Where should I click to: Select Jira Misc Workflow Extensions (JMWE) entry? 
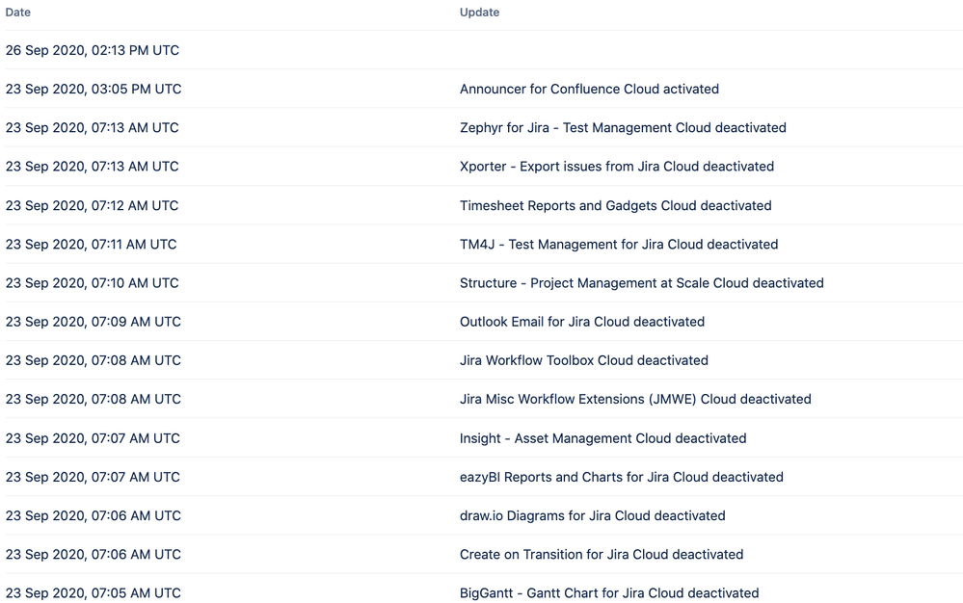pos(635,399)
